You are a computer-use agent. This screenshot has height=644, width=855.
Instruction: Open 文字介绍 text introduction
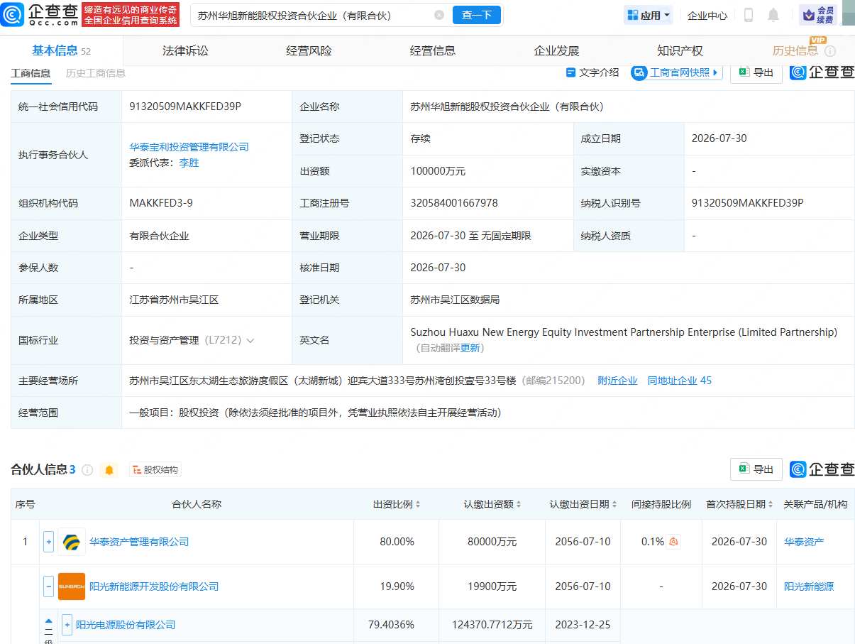coord(592,72)
